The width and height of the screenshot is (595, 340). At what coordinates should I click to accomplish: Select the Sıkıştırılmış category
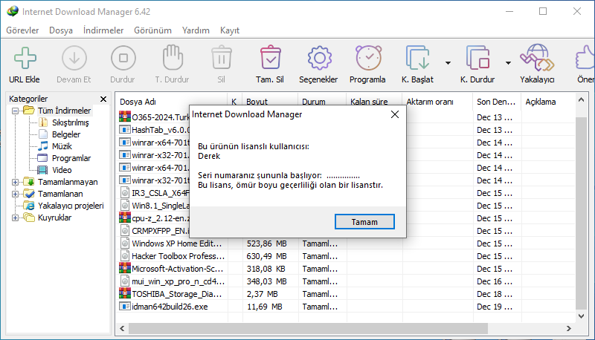70,122
